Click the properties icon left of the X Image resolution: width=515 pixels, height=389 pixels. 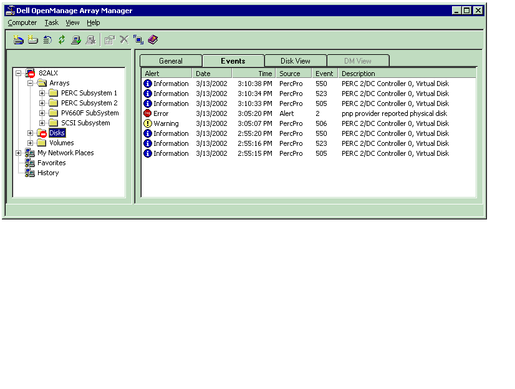[x=110, y=40]
